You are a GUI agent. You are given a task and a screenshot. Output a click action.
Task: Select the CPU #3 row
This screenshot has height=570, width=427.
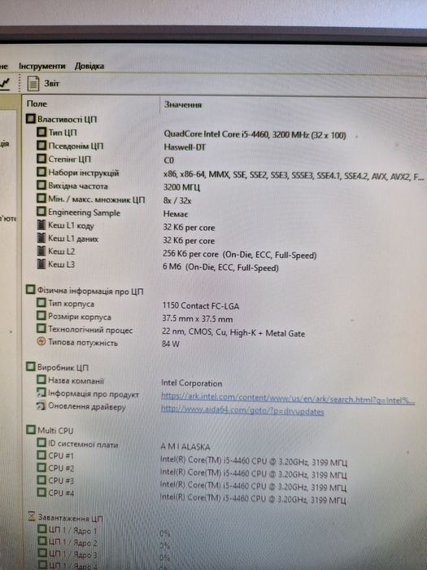(x=192, y=484)
